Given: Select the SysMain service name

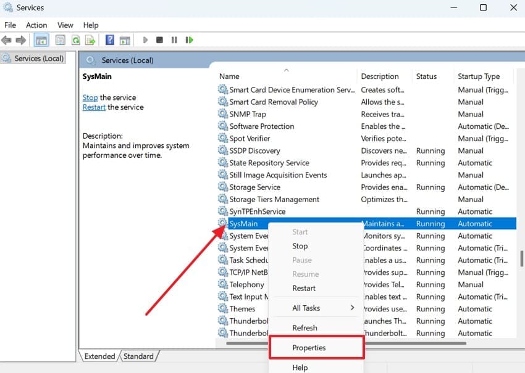Looking at the screenshot, I should [x=243, y=224].
